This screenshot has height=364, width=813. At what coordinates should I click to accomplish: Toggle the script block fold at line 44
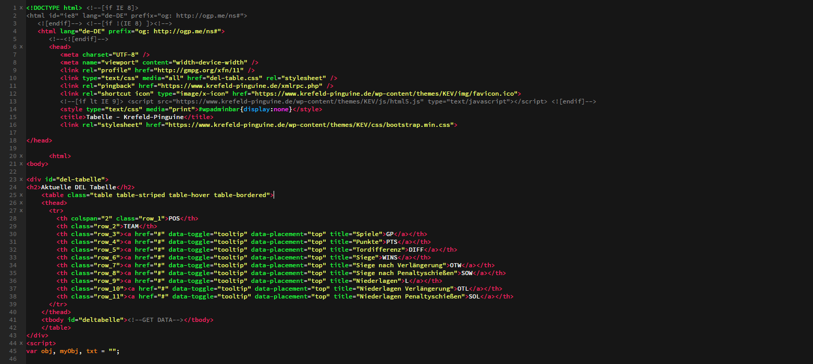20,343
